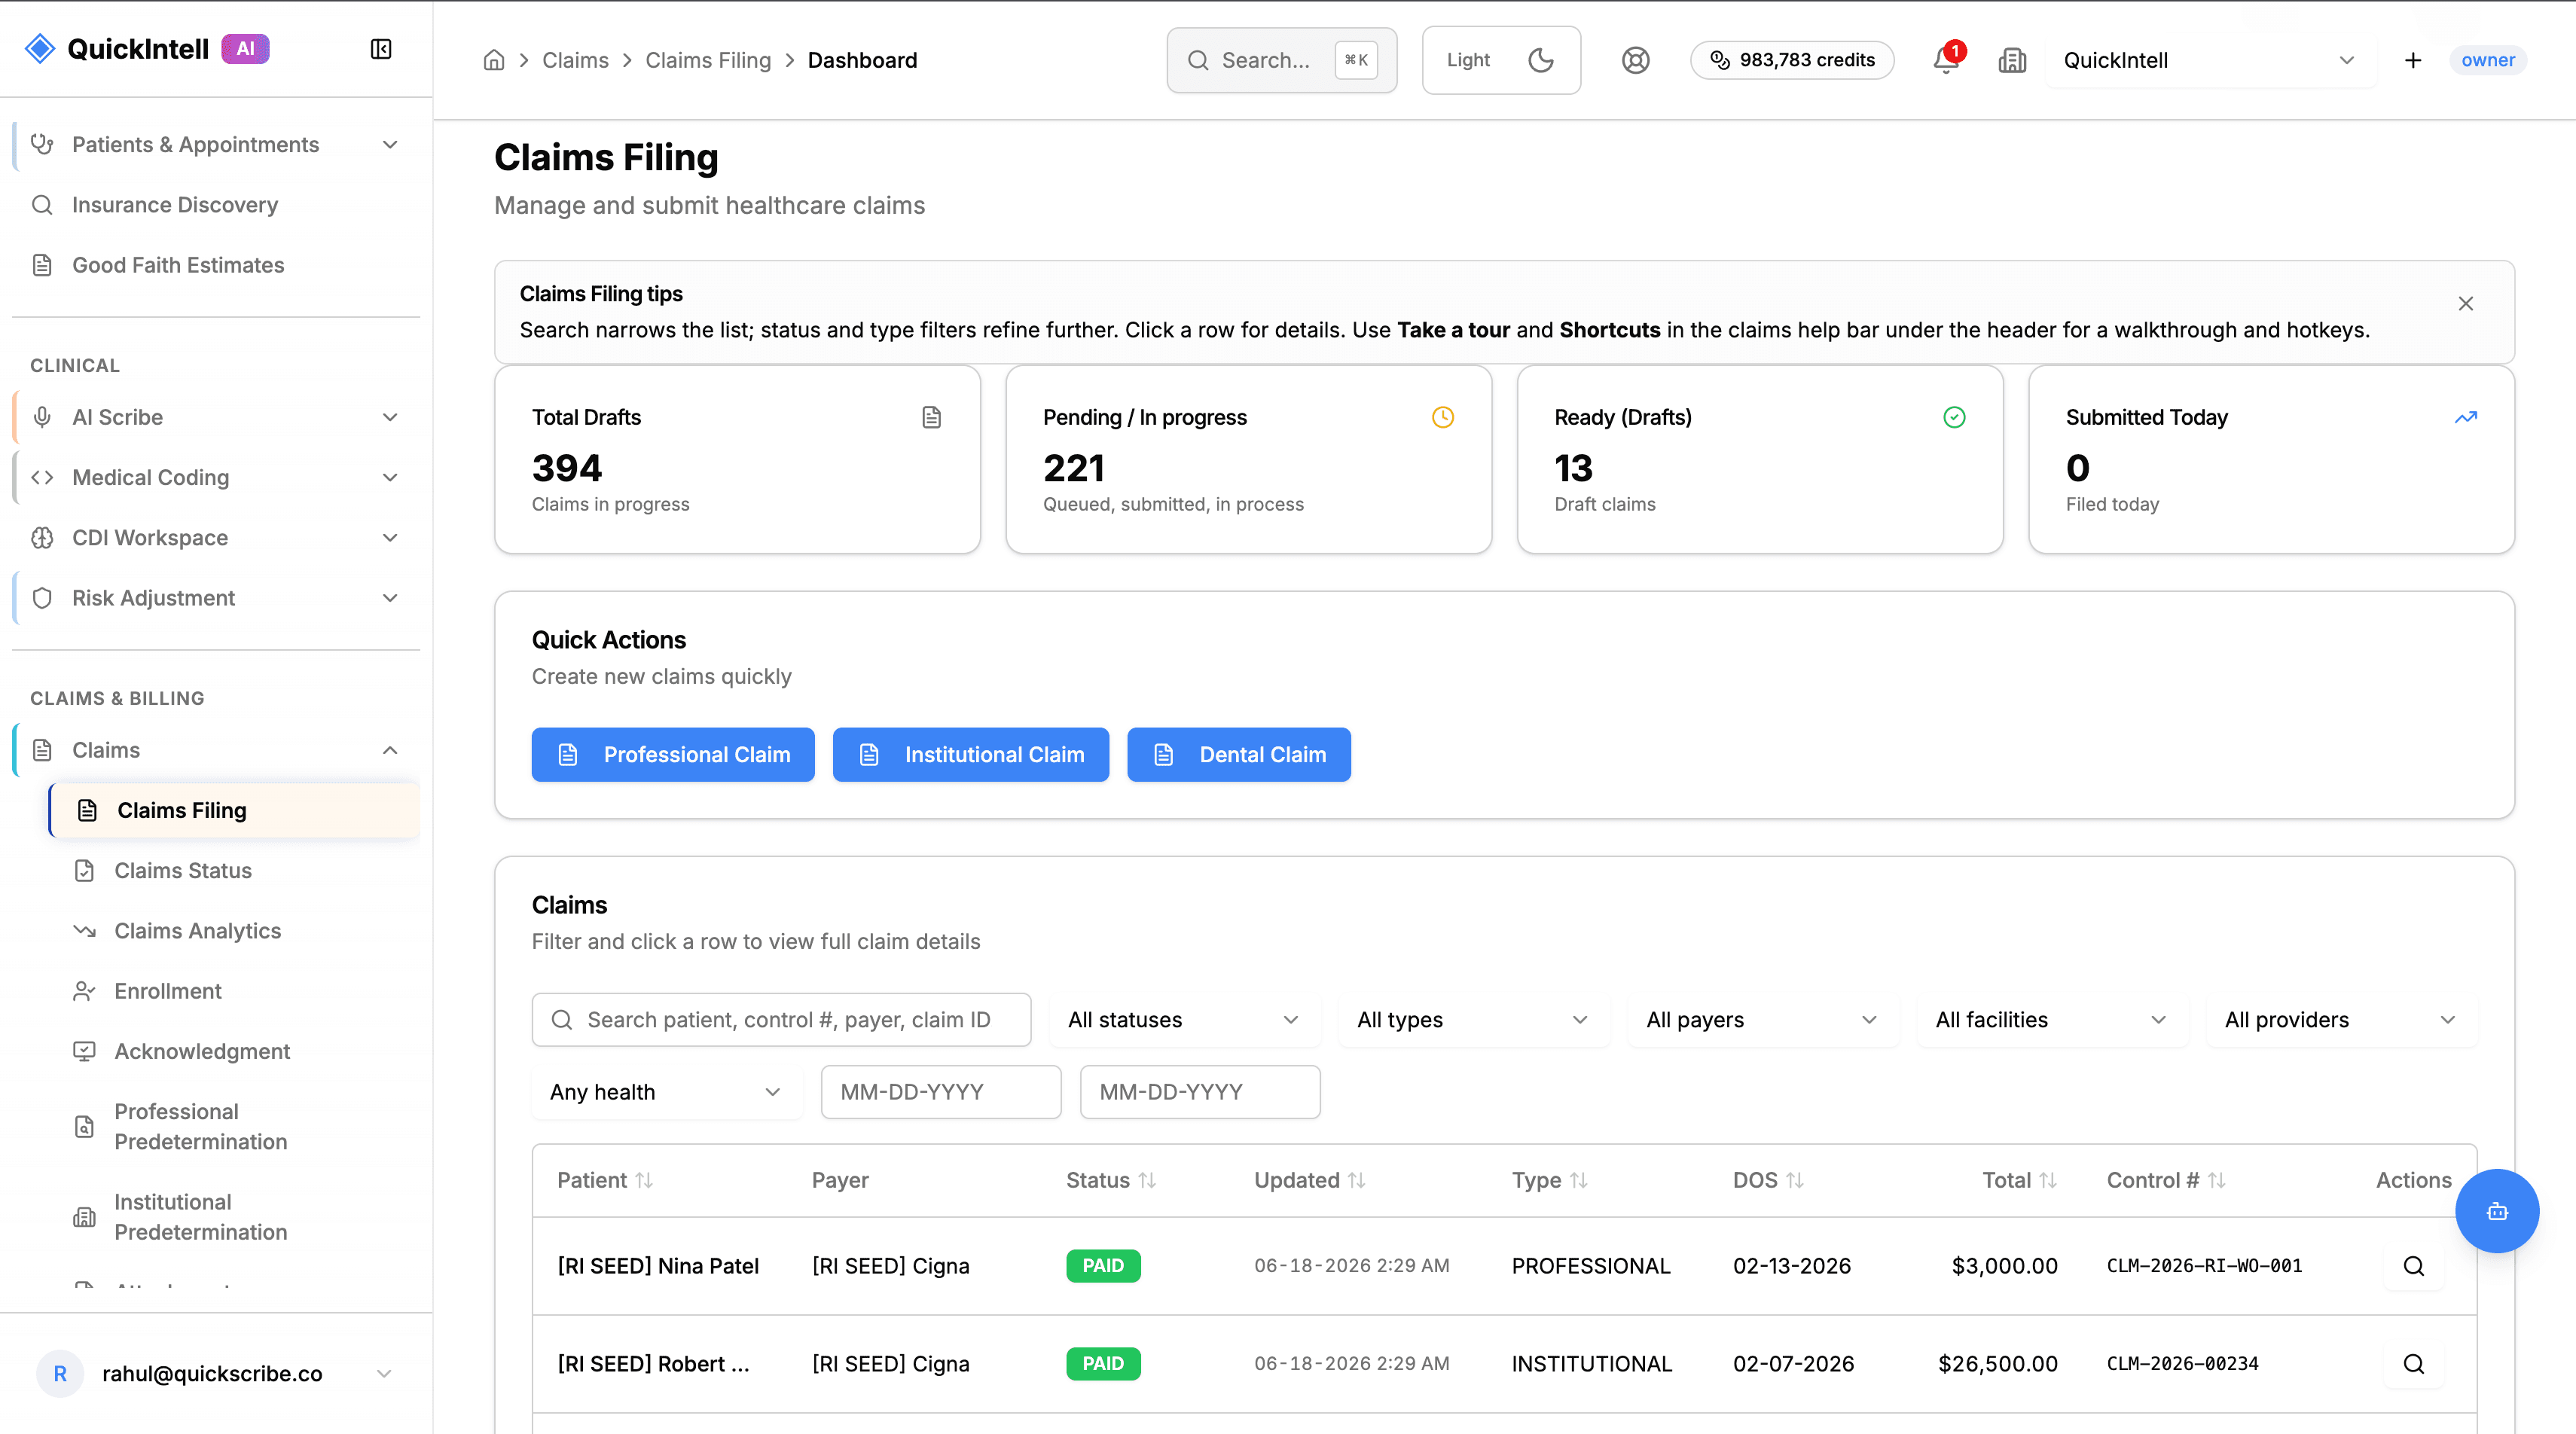Open rahul@quickscribe.co account menu
This screenshot has width=2576, height=1434.
(x=216, y=1374)
